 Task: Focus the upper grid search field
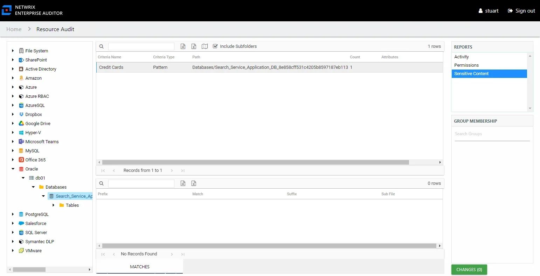pos(141,46)
